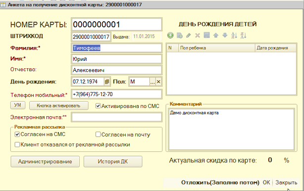This screenshot has height=191, width=304.
Task: Clear the Пол field with X
Action: click(x=158, y=82)
